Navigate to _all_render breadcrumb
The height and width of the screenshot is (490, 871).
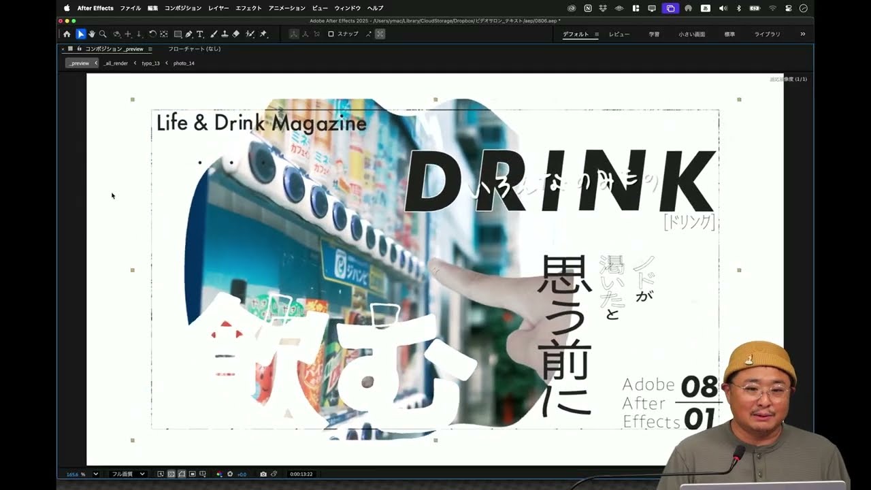pos(116,63)
